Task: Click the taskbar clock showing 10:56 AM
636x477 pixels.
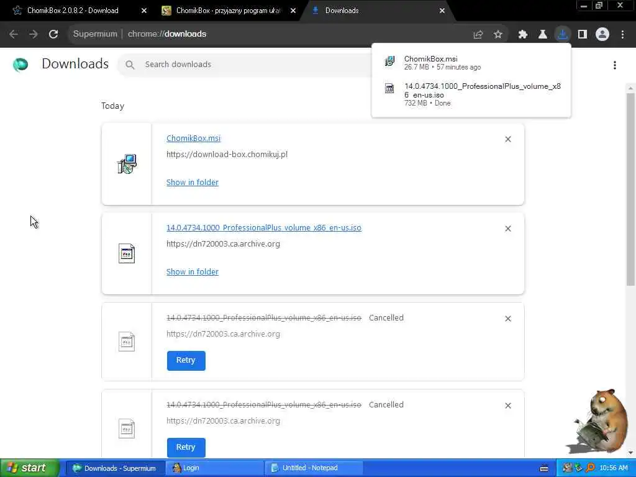Action: (613, 468)
